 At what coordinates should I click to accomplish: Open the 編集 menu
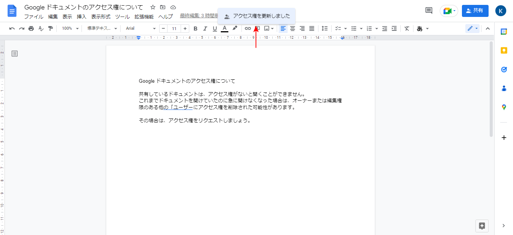[x=53, y=17]
